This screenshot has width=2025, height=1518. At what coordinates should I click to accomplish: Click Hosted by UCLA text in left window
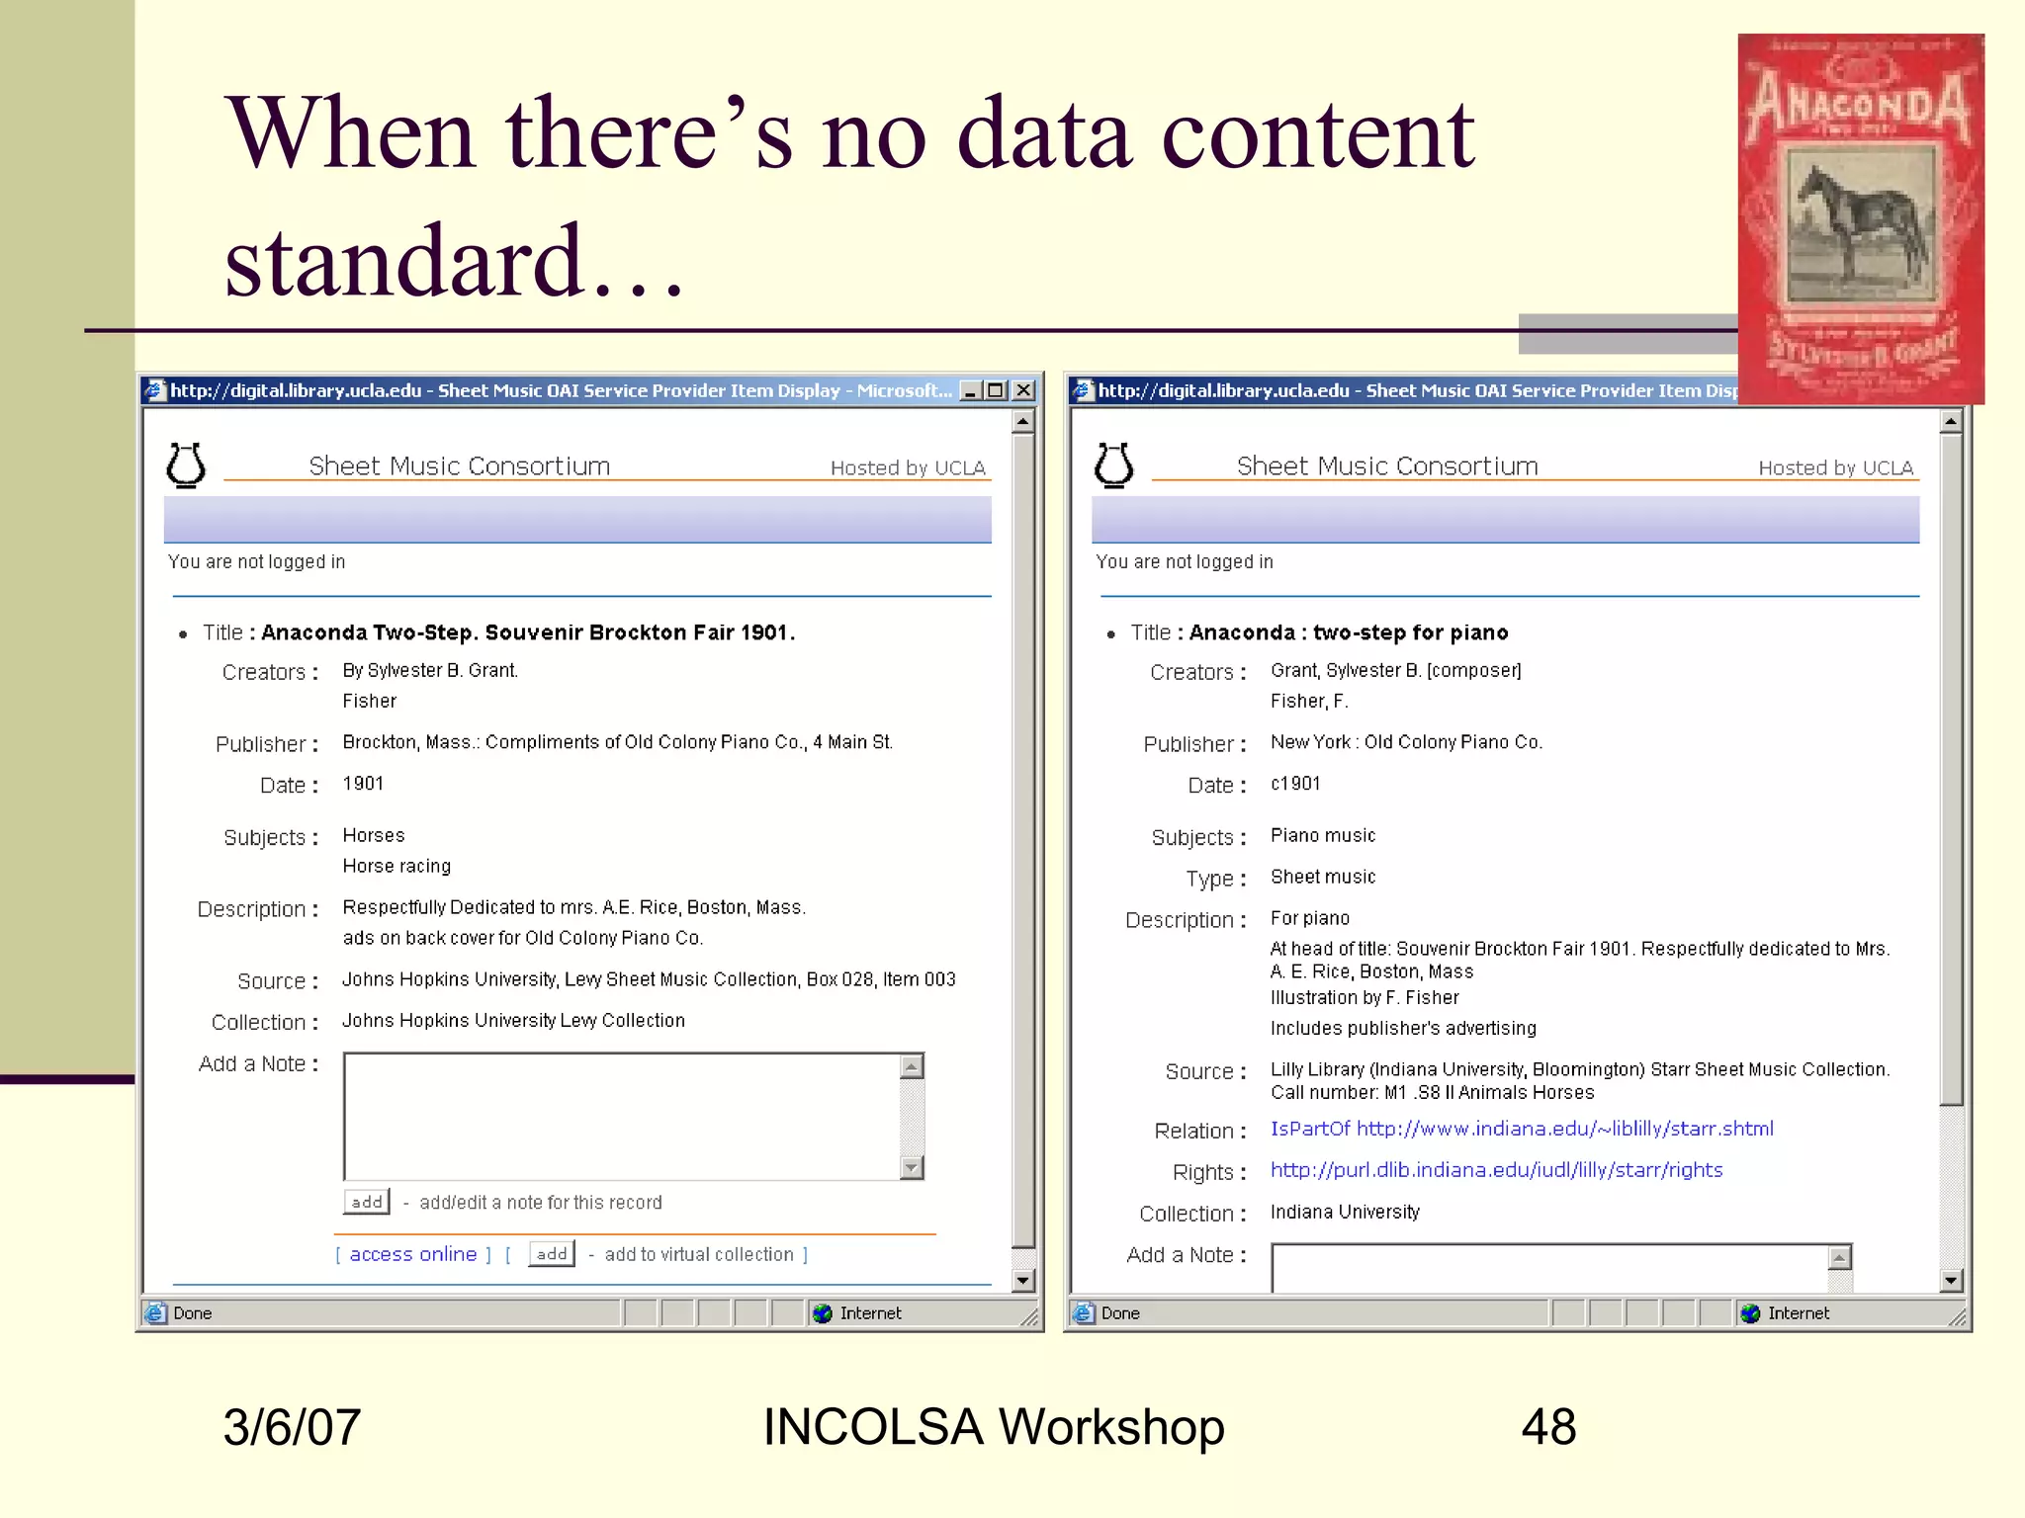coord(908,467)
